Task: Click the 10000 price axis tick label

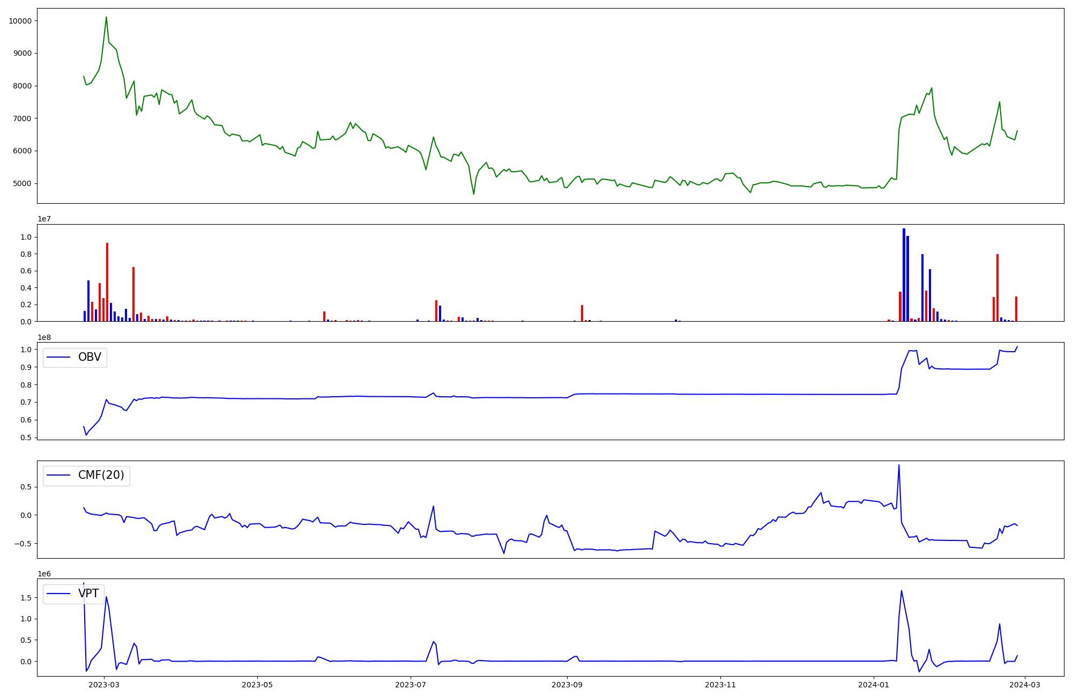Action: pos(20,21)
